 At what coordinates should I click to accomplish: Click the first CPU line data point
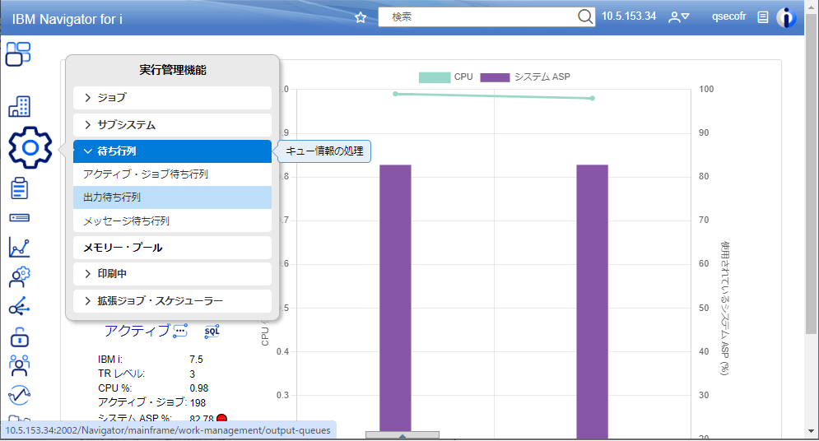395,94
